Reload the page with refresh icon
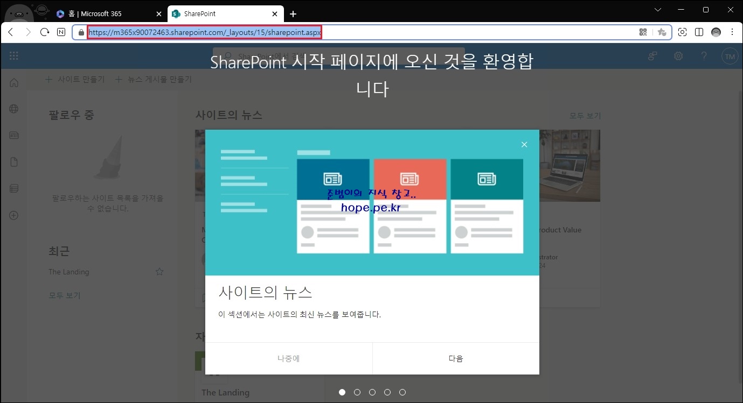This screenshot has width=743, height=403. (45, 32)
